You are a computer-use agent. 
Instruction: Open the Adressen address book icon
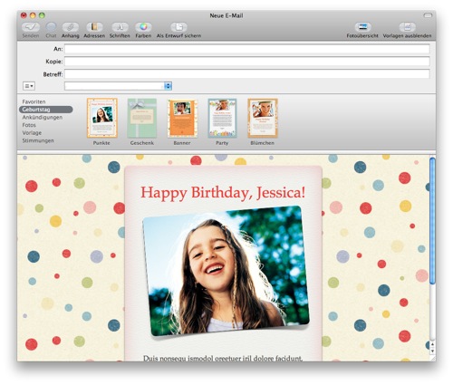pos(94,27)
